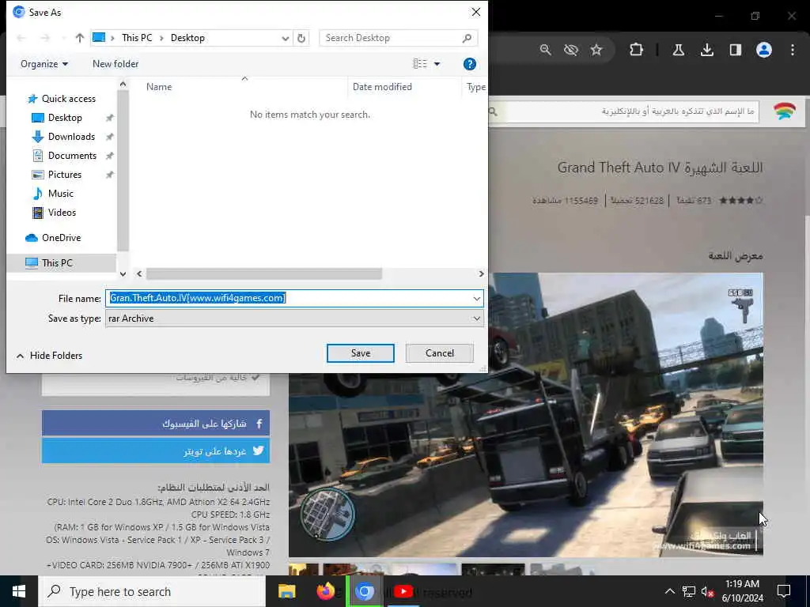Click the search magnifier icon in dialog

click(x=467, y=38)
